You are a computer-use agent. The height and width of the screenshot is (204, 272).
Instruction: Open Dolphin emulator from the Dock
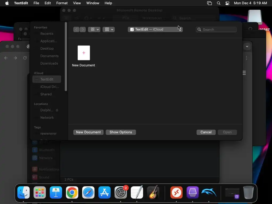click(x=209, y=192)
